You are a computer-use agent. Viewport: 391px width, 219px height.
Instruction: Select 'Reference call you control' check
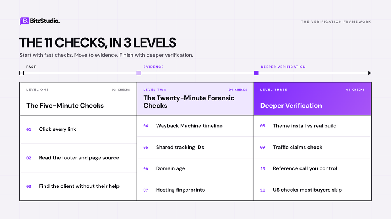coord(312,168)
